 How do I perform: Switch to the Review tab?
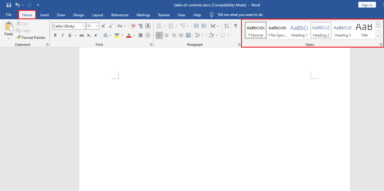[x=164, y=15]
